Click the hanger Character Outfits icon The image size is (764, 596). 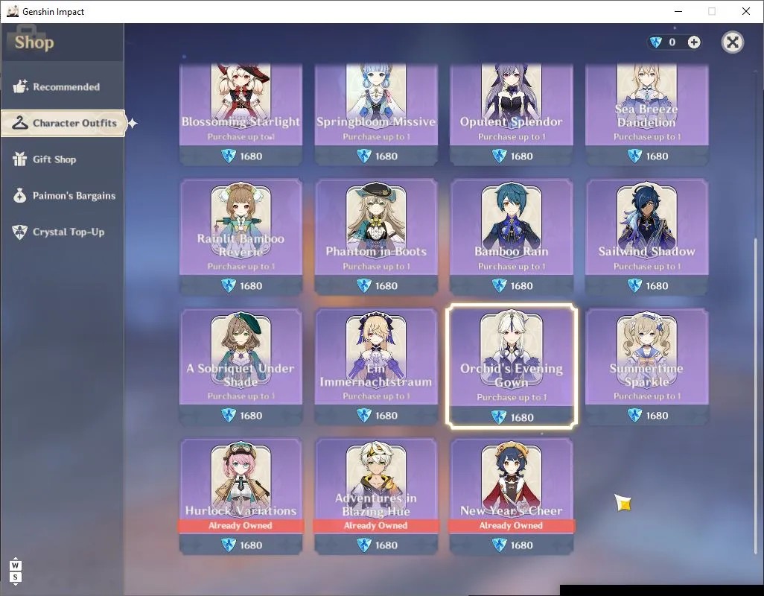20,123
